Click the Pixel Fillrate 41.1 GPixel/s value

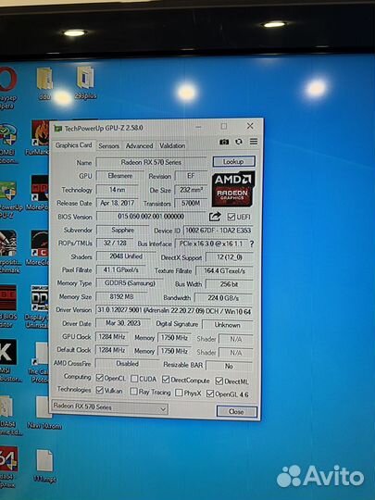point(120,269)
